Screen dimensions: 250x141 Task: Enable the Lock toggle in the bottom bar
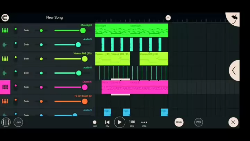tap(18, 122)
